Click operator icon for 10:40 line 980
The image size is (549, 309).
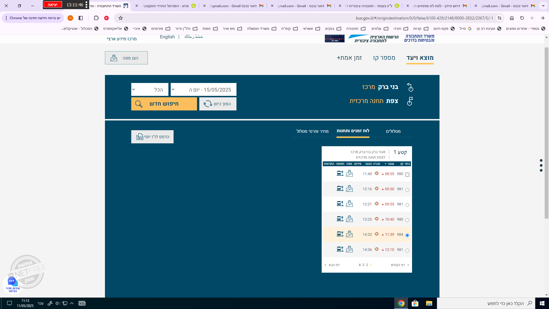tap(377, 219)
